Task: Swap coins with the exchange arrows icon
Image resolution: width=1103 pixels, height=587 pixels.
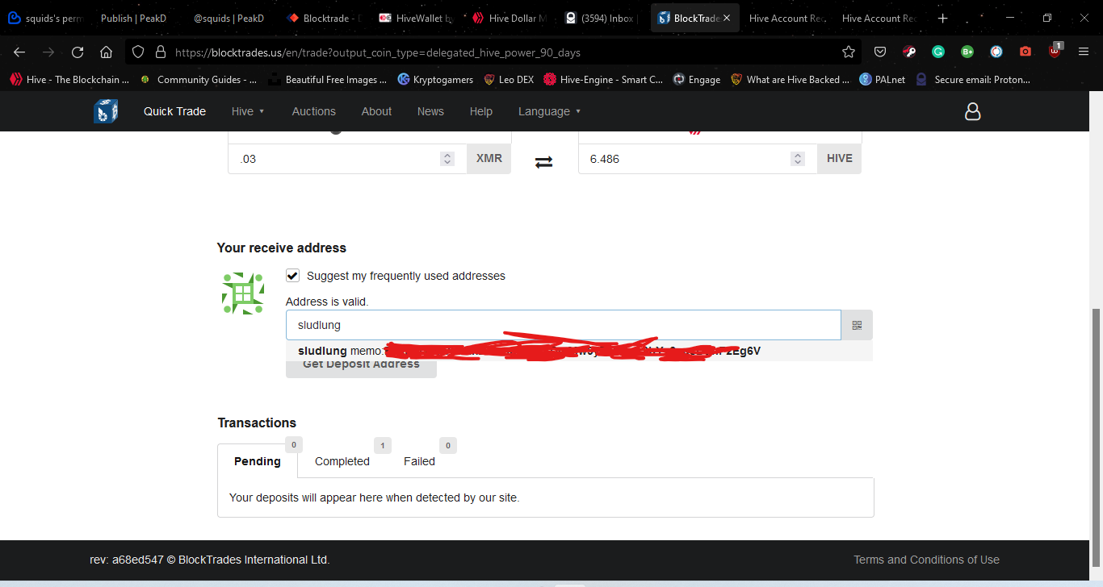Action: point(544,162)
